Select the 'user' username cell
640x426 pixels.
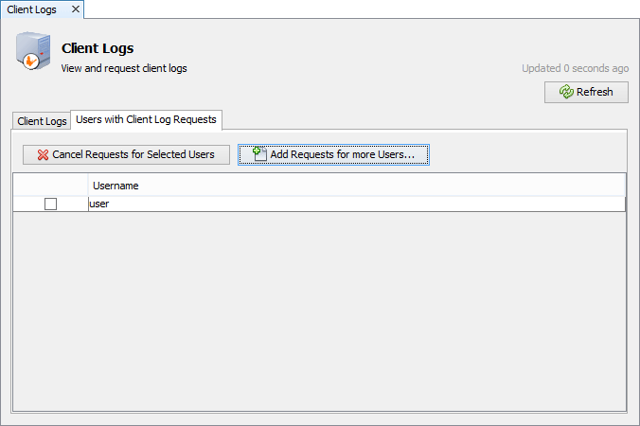356,204
